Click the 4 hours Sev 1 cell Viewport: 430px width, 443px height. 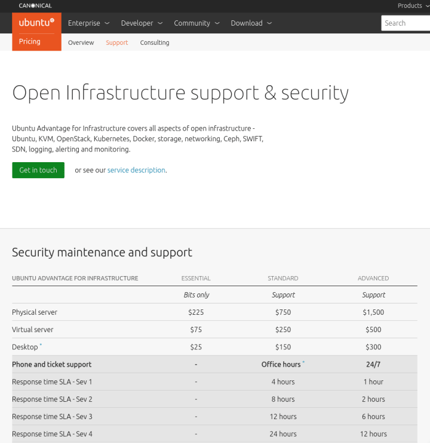coord(283,382)
